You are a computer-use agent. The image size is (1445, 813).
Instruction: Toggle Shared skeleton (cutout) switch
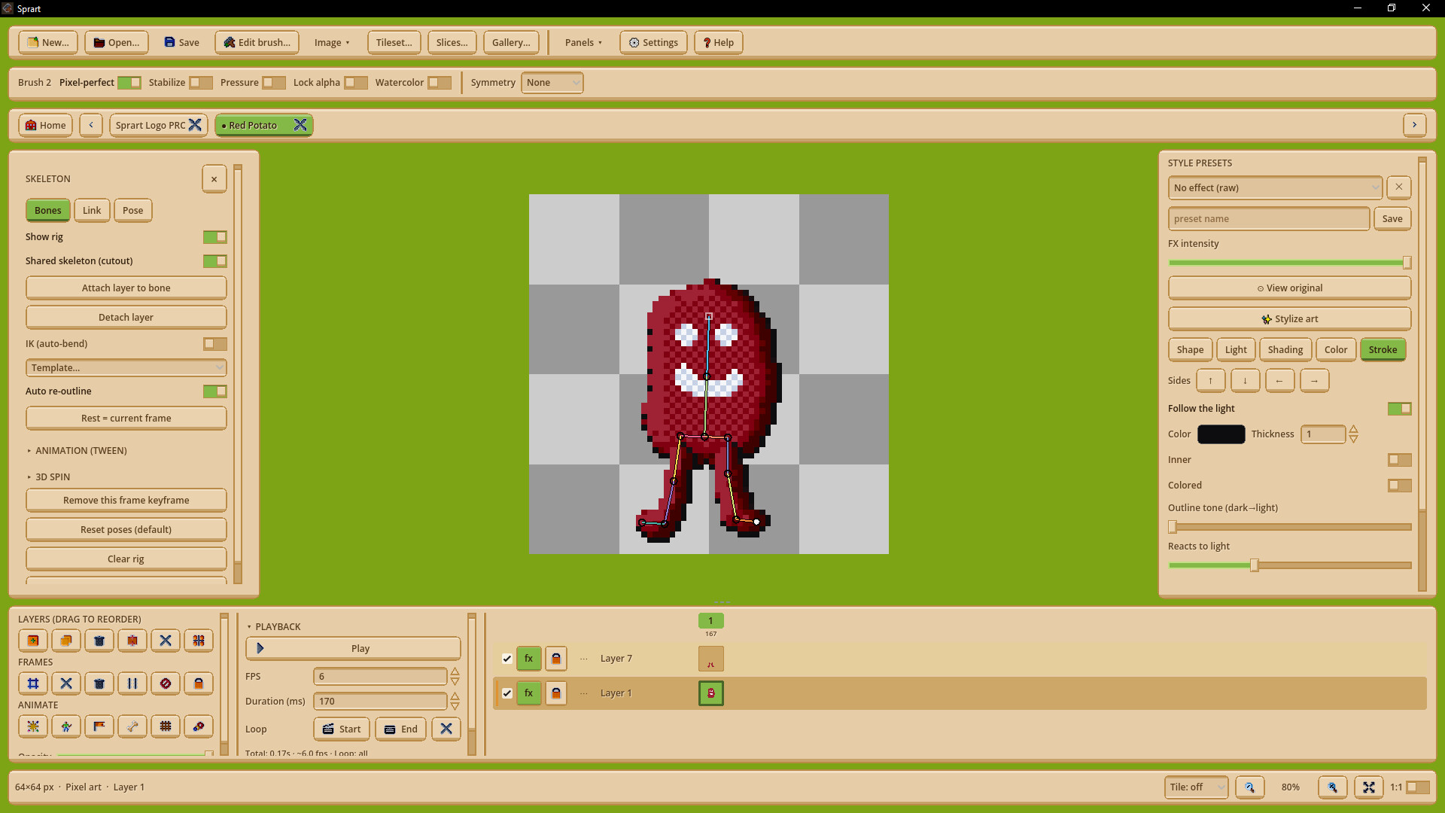[215, 261]
